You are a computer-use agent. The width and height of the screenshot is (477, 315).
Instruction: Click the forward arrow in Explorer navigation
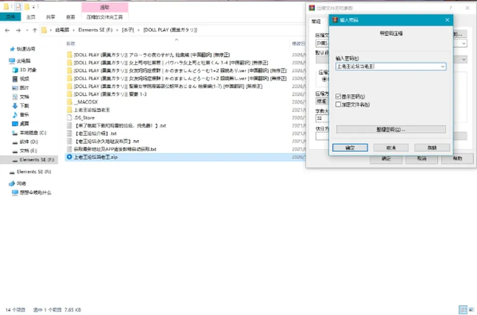pyautogui.click(x=18, y=30)
